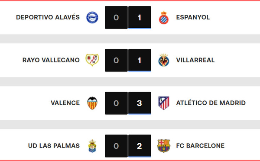Open the ATLÉTICO DE MADRID team name

point(211,103)
